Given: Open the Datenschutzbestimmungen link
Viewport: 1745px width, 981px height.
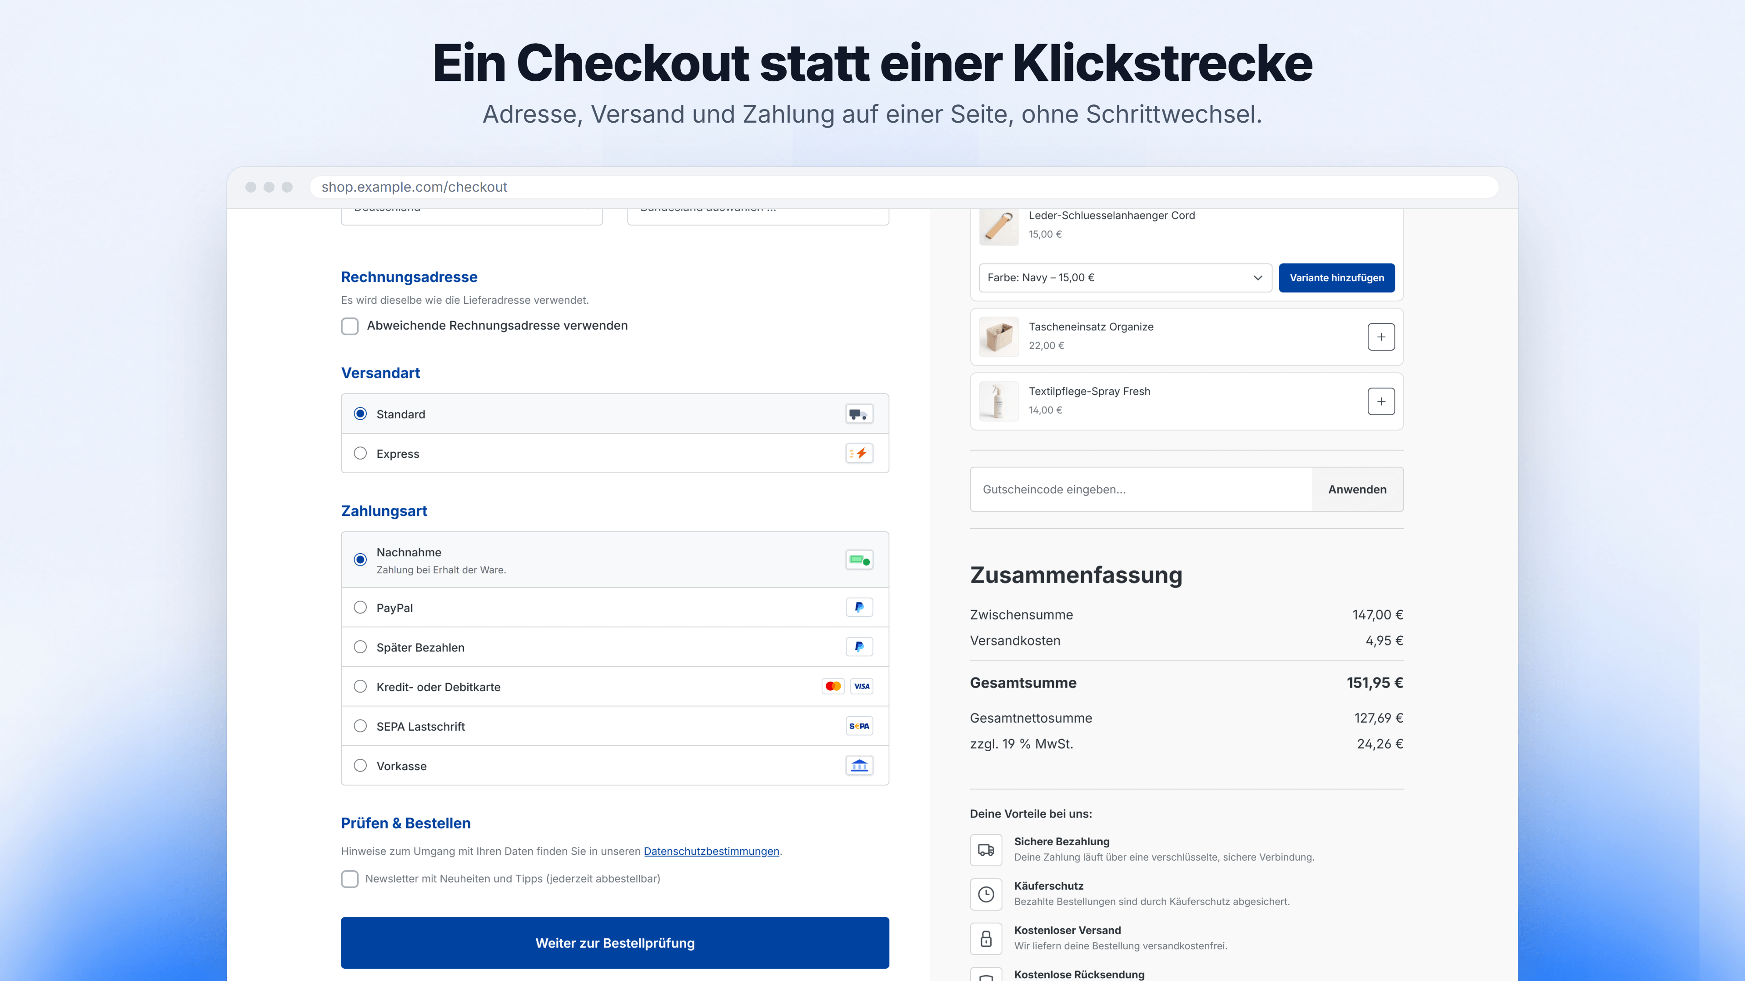Looking at the screenshot, I should click(x=711, y=851).
